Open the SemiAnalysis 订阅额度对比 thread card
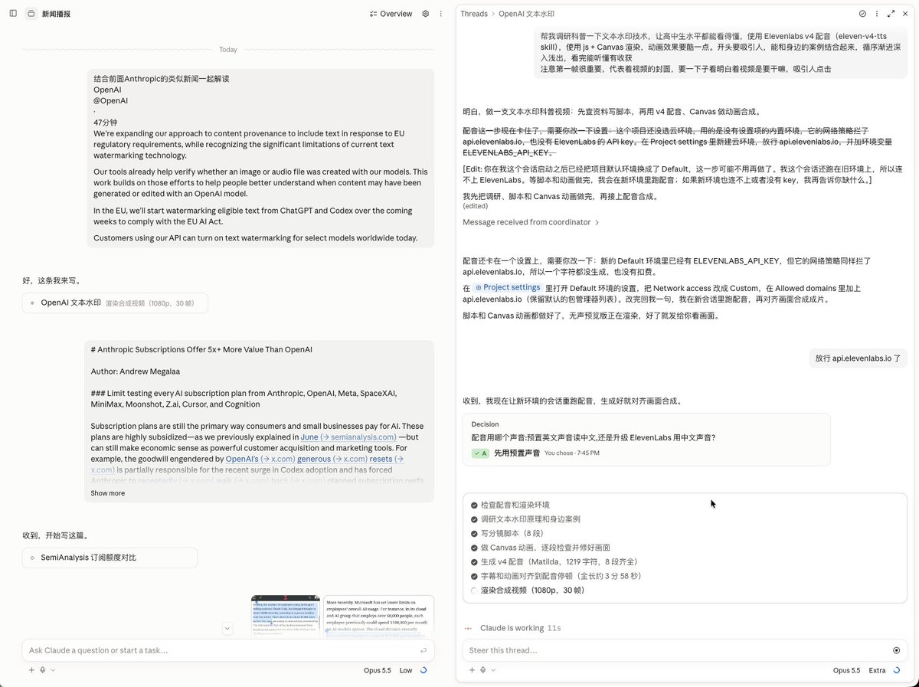Viewport: 919px width, 687px height. tap(110, 558)
